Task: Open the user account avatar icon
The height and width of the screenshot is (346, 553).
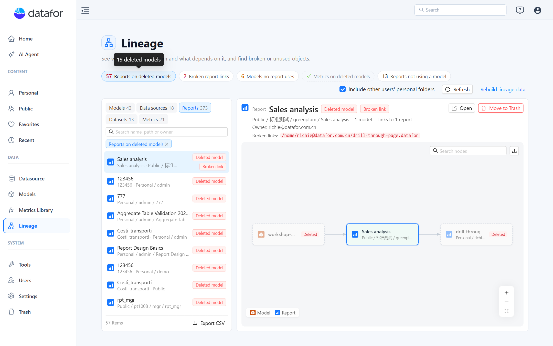Action: (537, 10)
